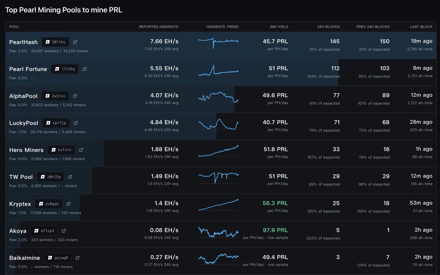Click the spr7jp code badge

click(56, 123)
